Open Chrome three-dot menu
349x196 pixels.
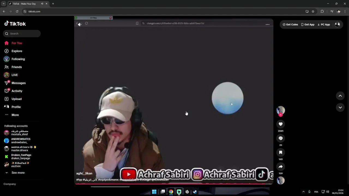pos(345,11)
